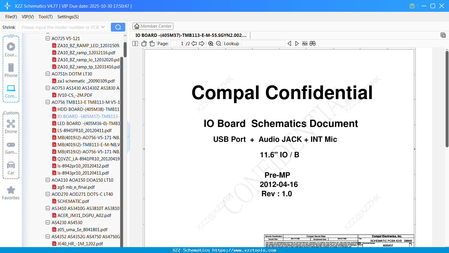Viewport: 449px width, 253px height.
Task: Rotate page clockwise
Action: point(152,43)
